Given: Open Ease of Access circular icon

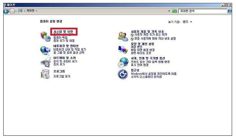Looking at the screenshot, I should coord(123,74).
